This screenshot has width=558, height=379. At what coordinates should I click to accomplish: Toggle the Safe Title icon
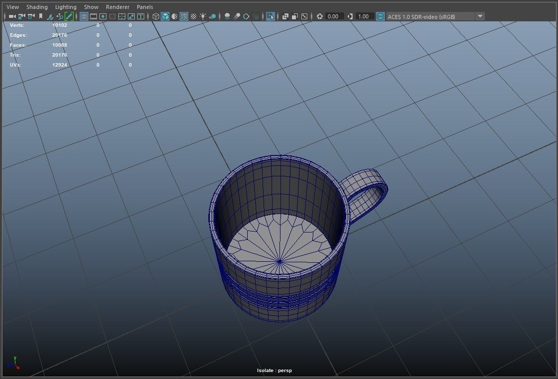(141, 16)
